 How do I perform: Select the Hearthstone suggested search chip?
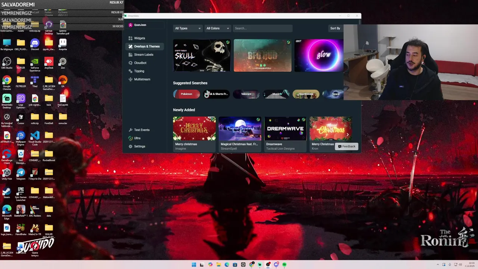(306, 94)
